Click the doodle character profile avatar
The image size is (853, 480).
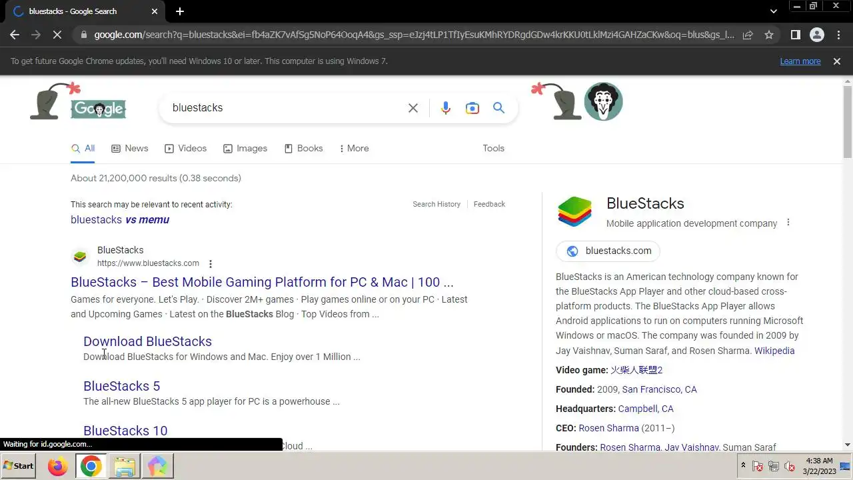[603, 101]
